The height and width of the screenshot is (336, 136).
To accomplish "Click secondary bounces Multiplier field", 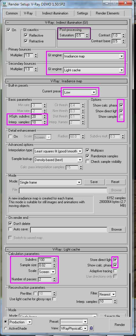I will (29, 69).
